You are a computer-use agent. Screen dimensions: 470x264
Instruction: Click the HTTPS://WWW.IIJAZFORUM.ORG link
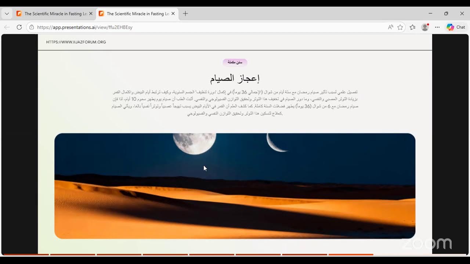76,42
